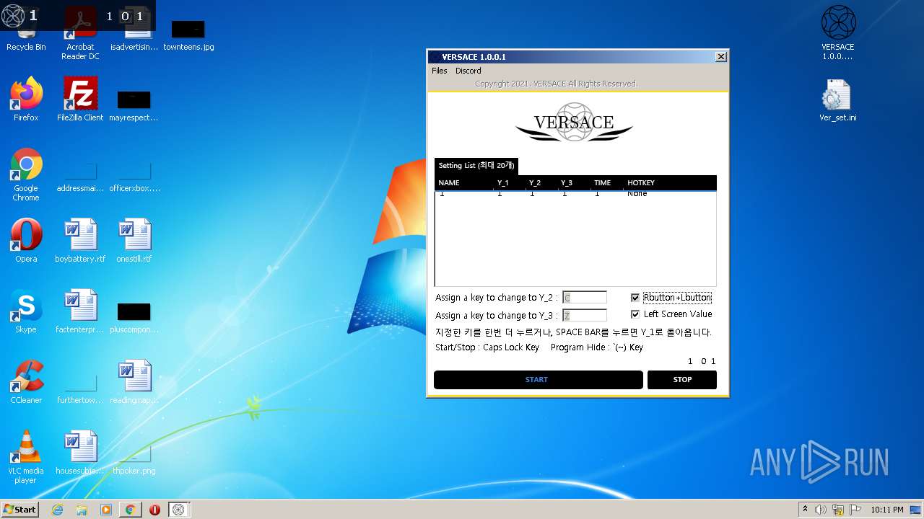Select the Setting List tab
This screenshot has height=519, width=924.
(476, 166)
